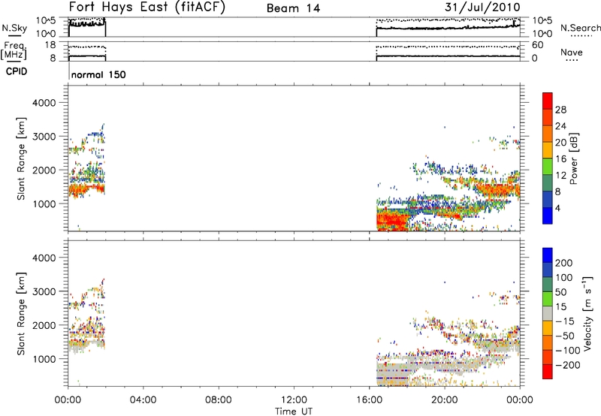Click the 'N.Sky' legend label
This screenshot has height=416, width=601.
[14, 28]
